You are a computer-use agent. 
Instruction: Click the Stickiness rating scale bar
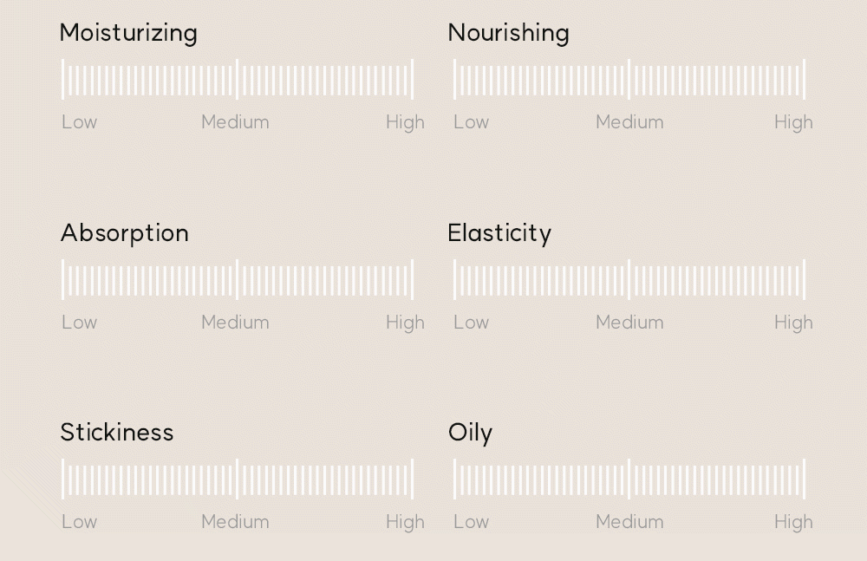[x=237, y=479]
